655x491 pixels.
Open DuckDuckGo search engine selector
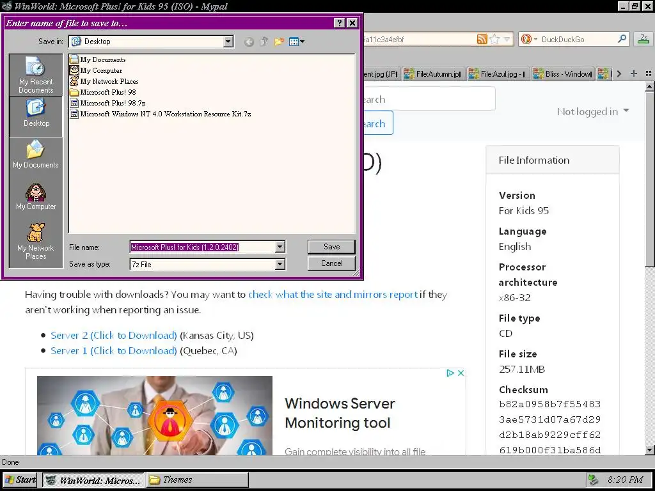click(529, 39)
